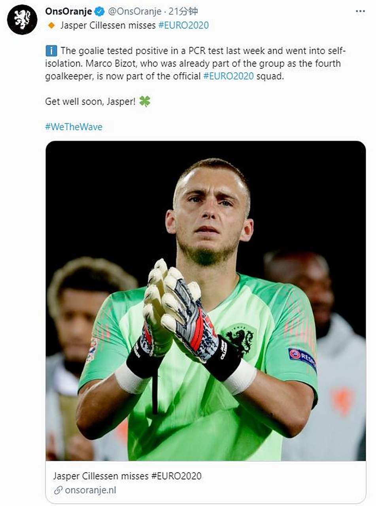Open #EURO2020 hashtag before the word squad
This screenshot has width=376, height=506.
click(229, 76)
